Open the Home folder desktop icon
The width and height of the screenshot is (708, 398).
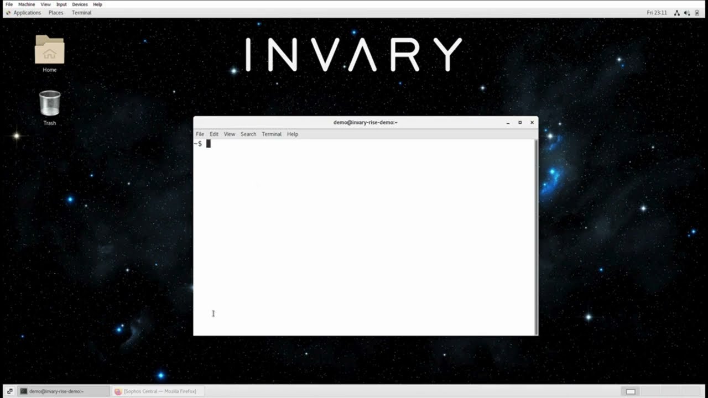tap(50, 54)
